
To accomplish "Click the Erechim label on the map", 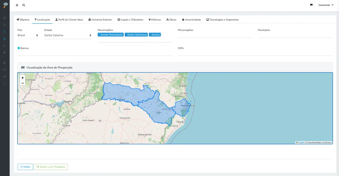I will [x=127, y=109].
